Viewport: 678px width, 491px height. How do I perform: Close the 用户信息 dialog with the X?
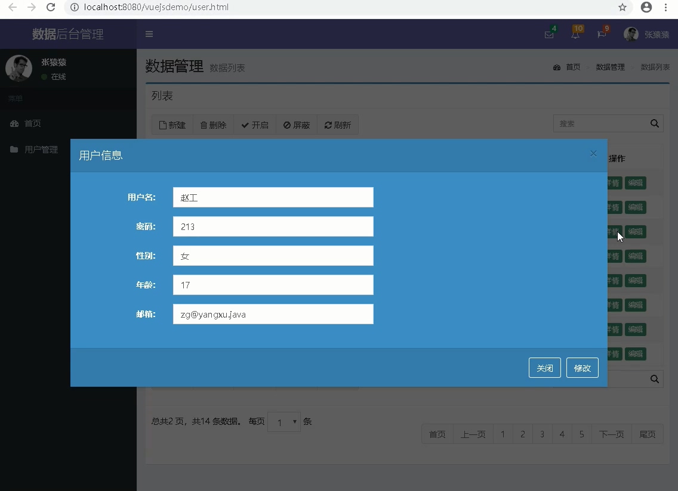(593, 154)
